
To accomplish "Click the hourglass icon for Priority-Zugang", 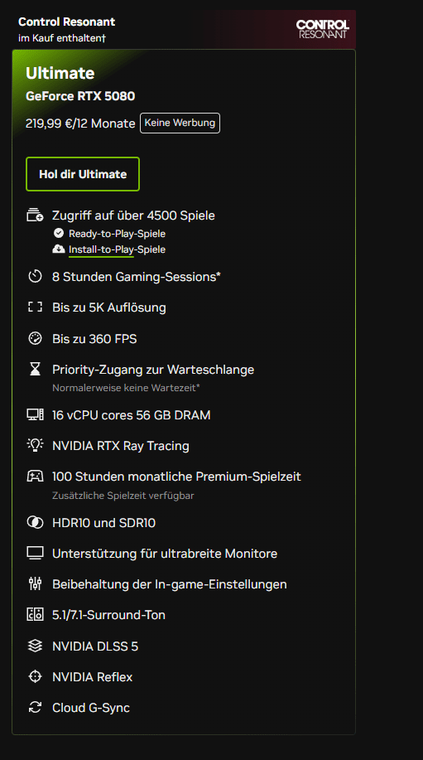I will point(35,370).
